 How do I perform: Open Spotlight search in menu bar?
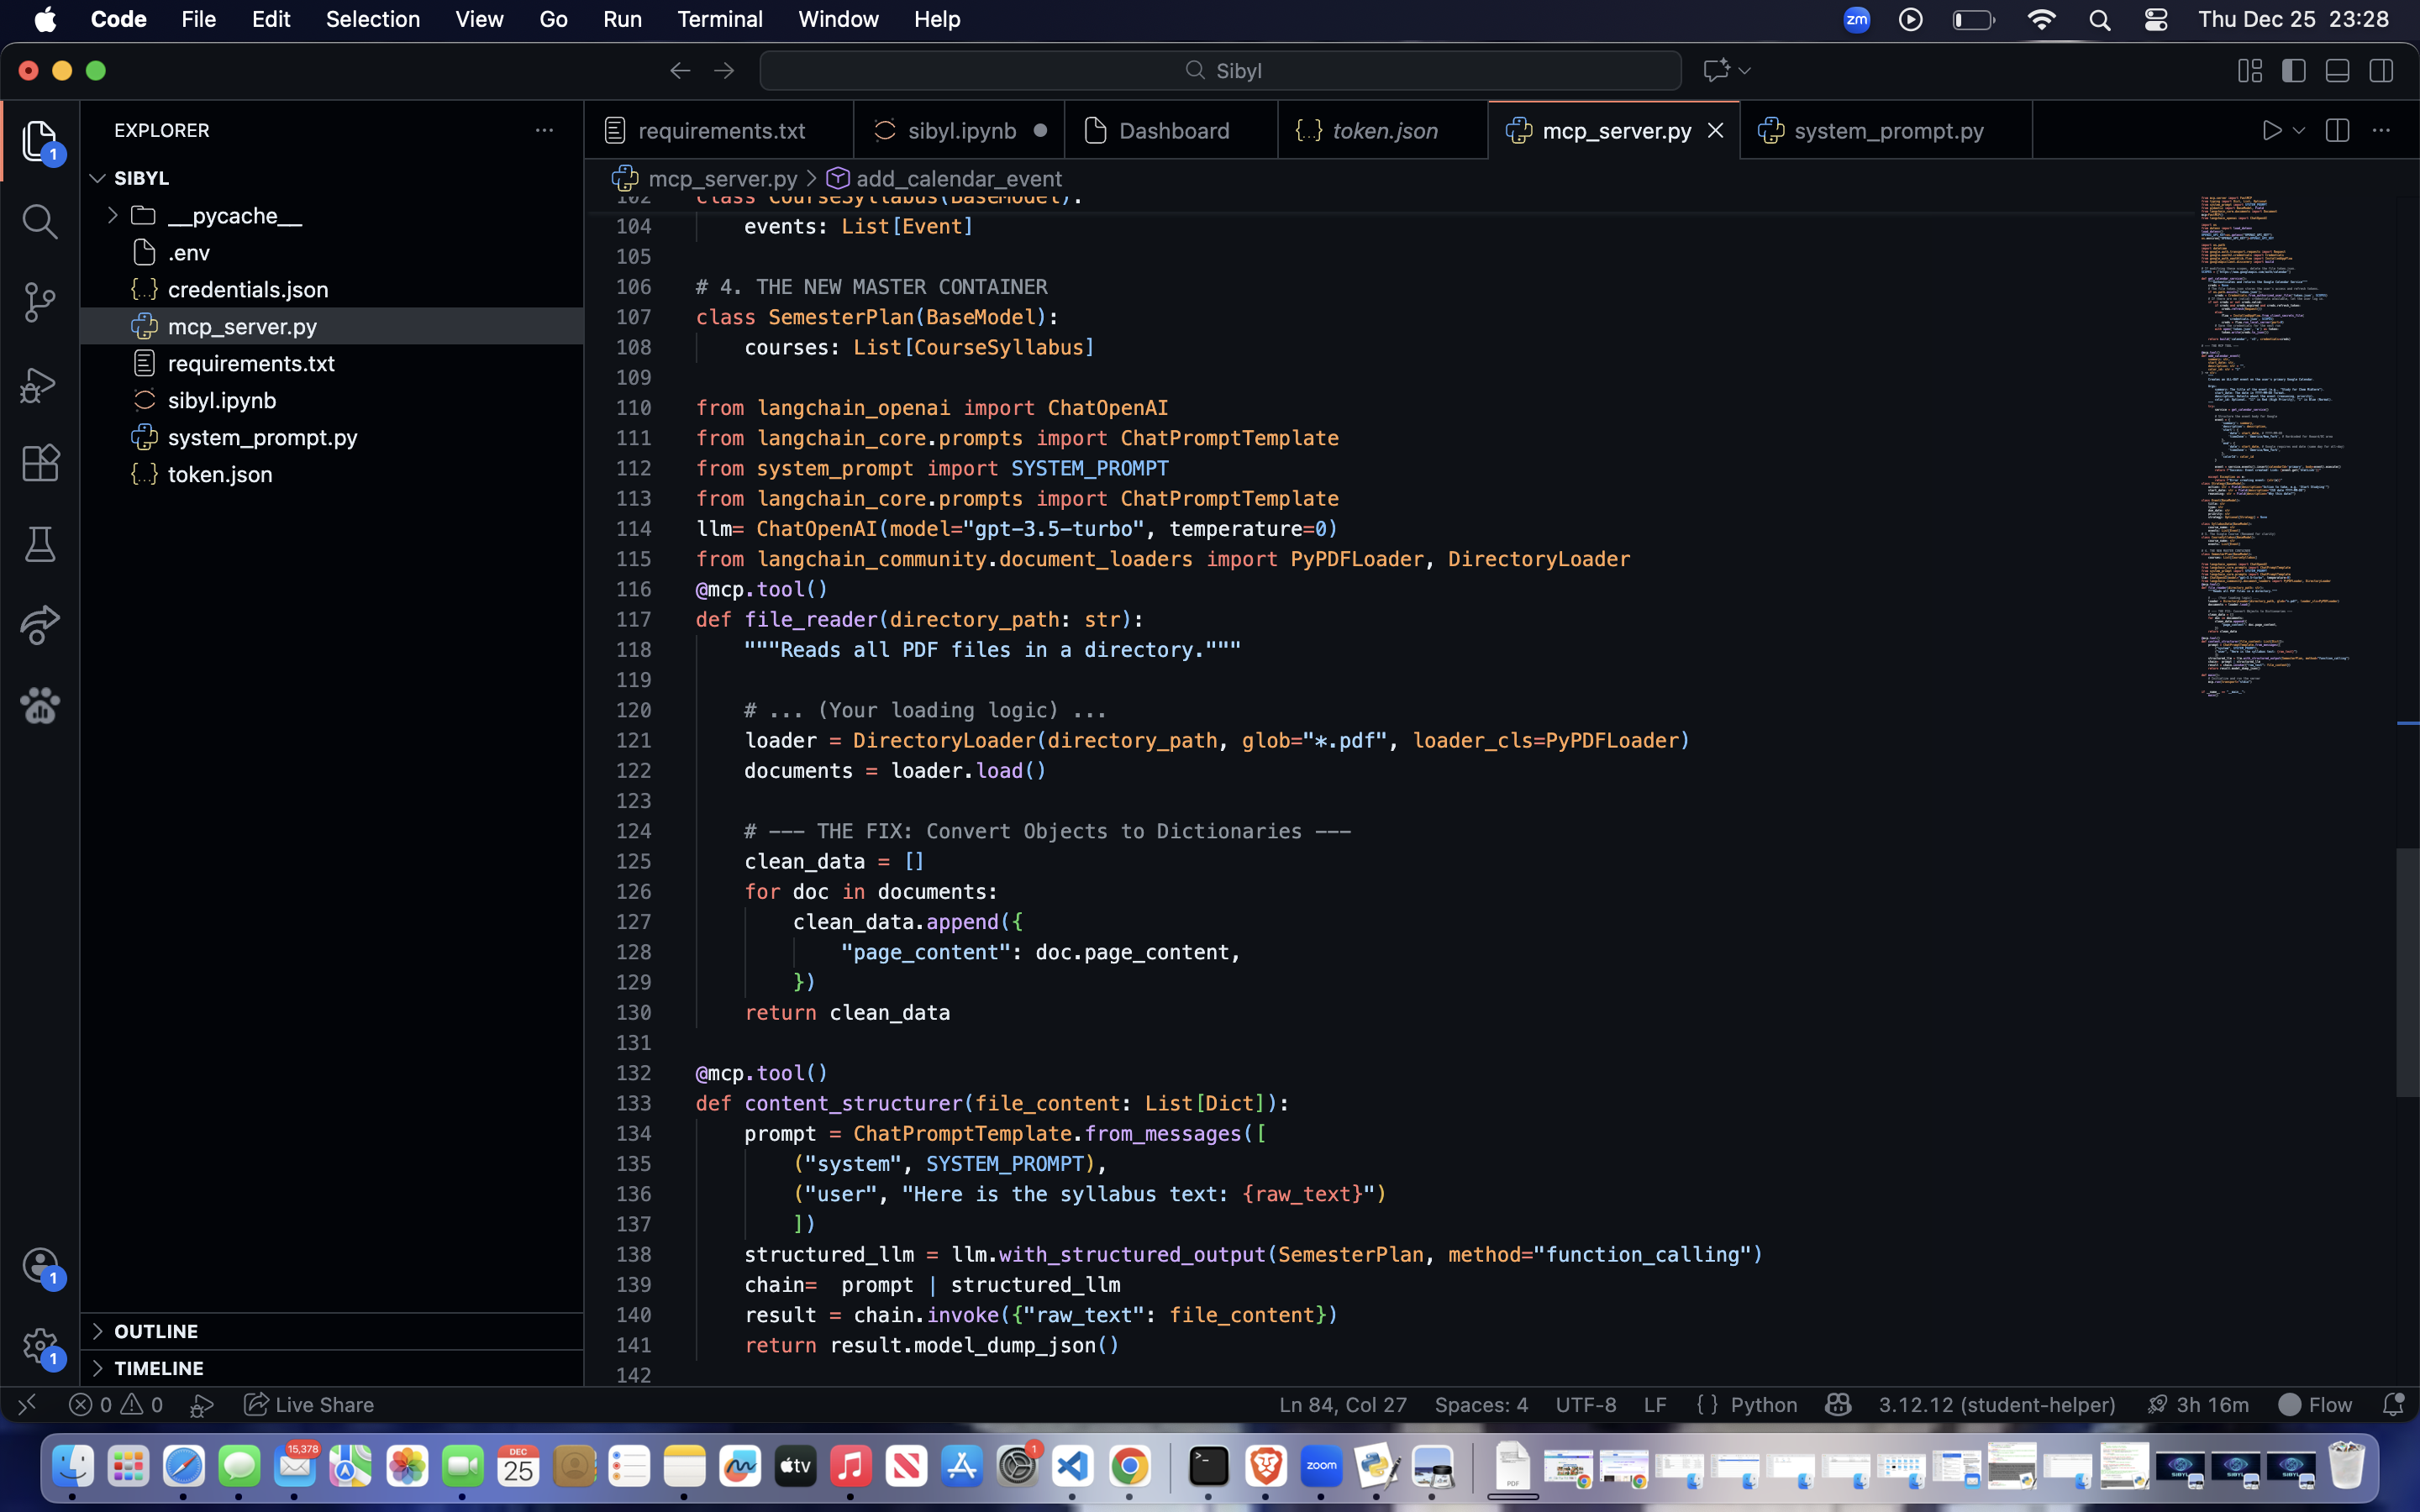click(2099, 19)
